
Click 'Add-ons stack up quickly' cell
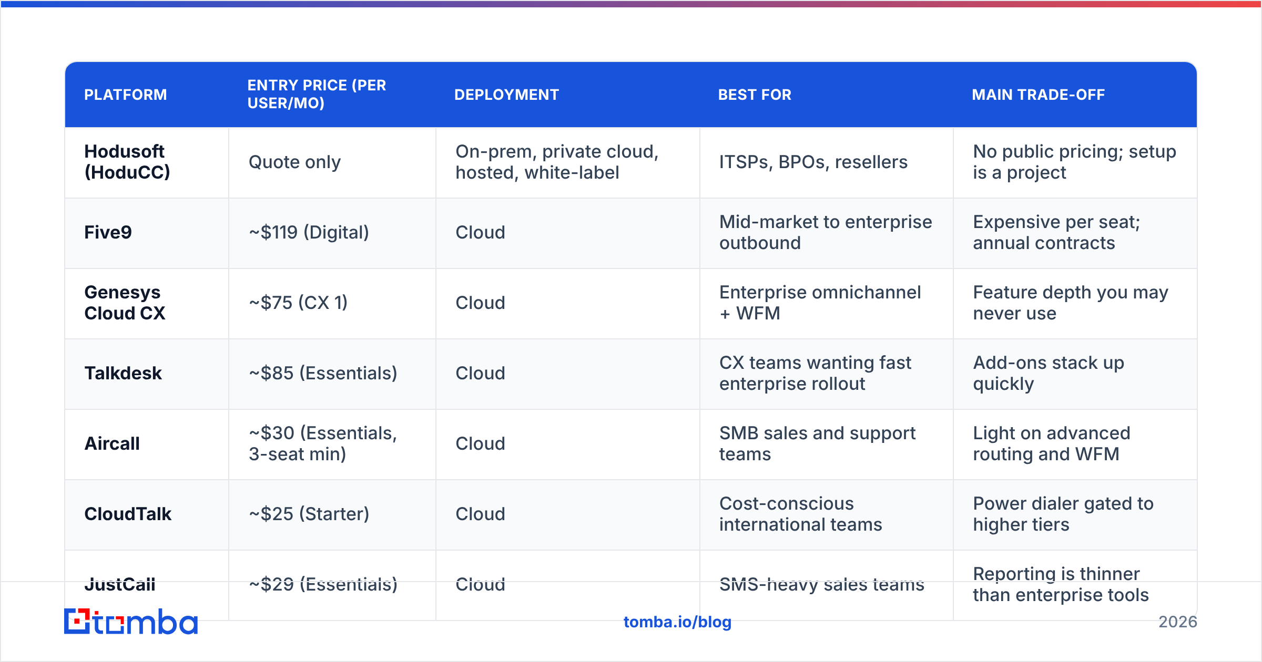(x=1075, y=374)
